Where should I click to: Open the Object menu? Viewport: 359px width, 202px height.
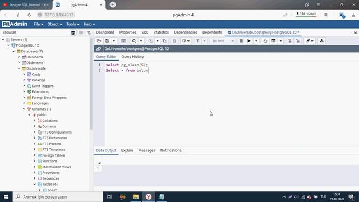tap(54, 24)
